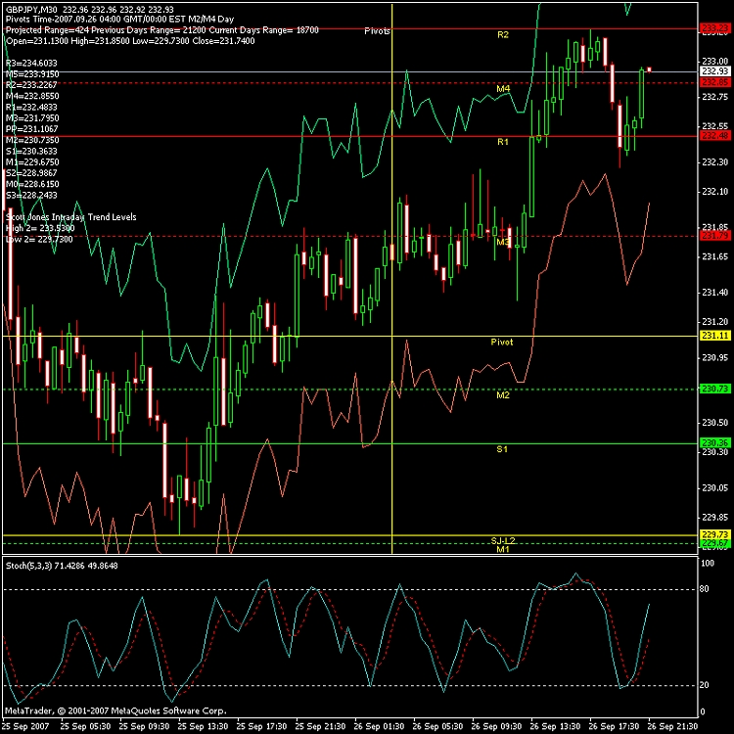Click the R1 resistance line label
Viewport: 734px width, 734px height.
tap(503, 143)
